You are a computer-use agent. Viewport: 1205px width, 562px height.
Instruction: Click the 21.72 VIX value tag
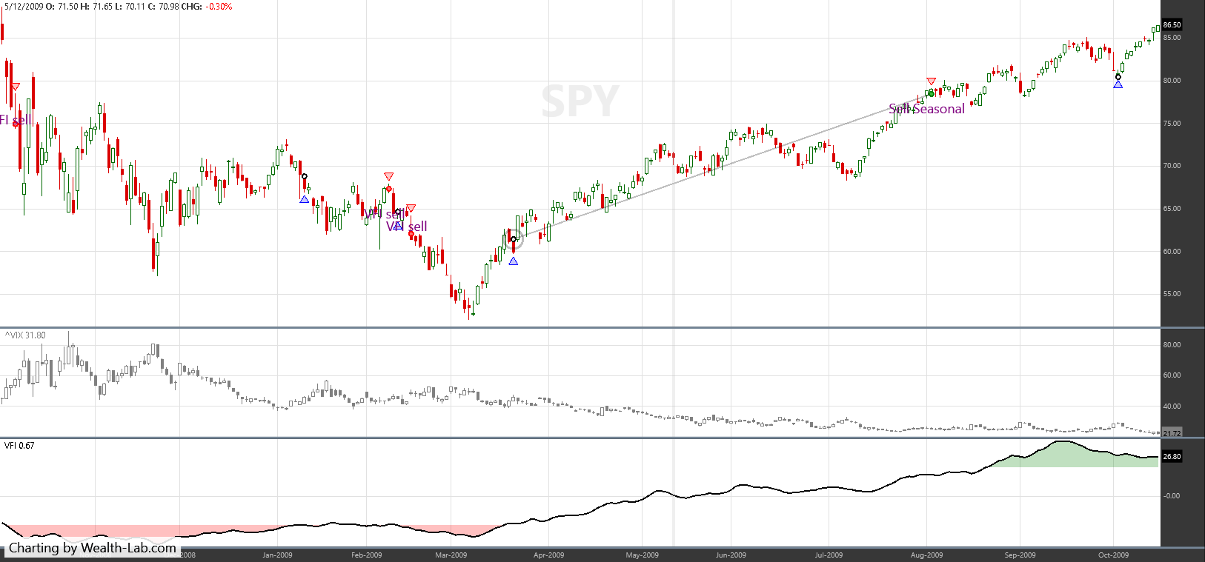(1172, 433)
